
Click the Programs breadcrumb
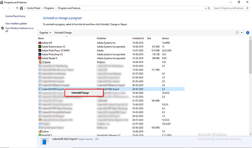[49, 8]
